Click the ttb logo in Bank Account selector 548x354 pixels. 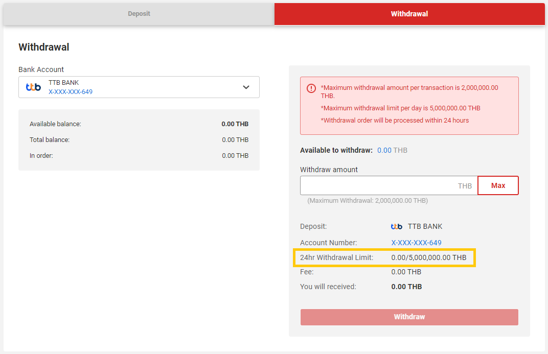[x=34, y=87]
